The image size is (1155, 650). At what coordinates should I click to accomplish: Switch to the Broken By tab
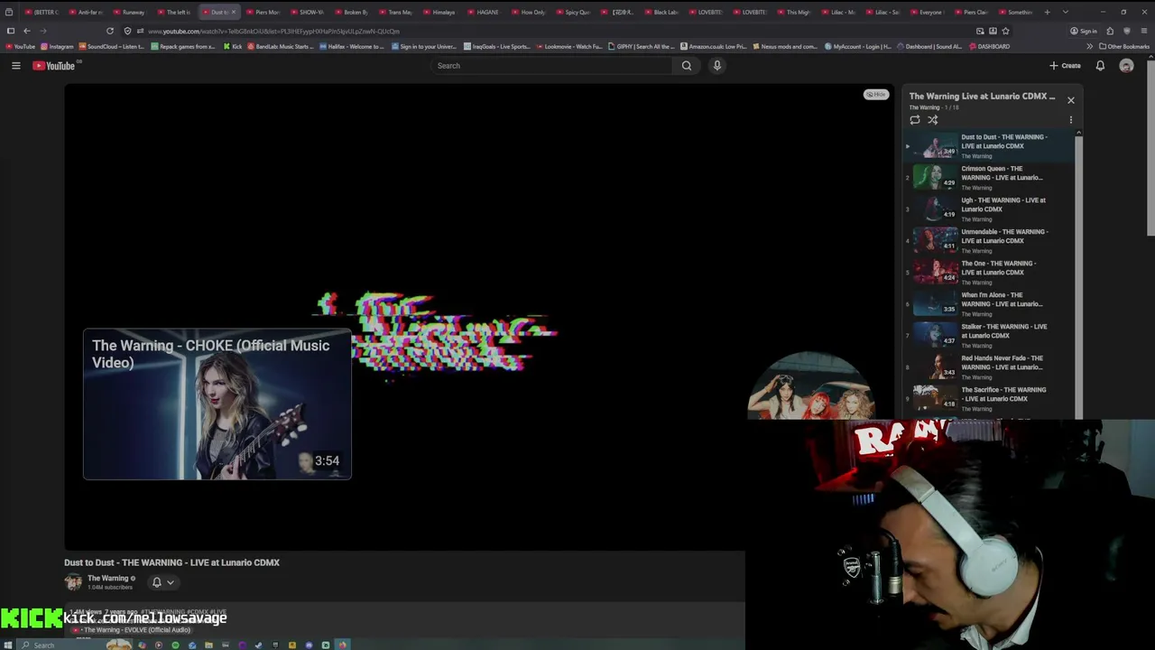coord(354,12)
